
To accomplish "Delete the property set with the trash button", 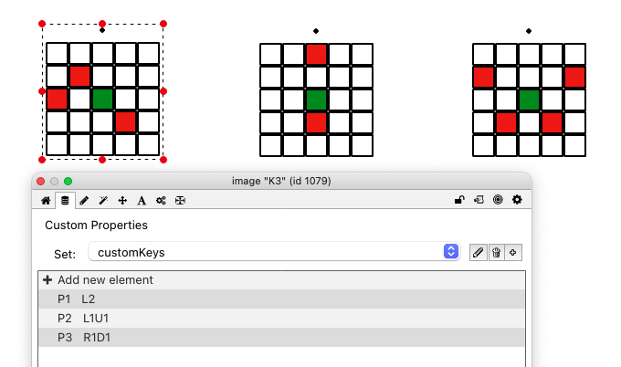I will pyautogui.click(x=496, y=252).
